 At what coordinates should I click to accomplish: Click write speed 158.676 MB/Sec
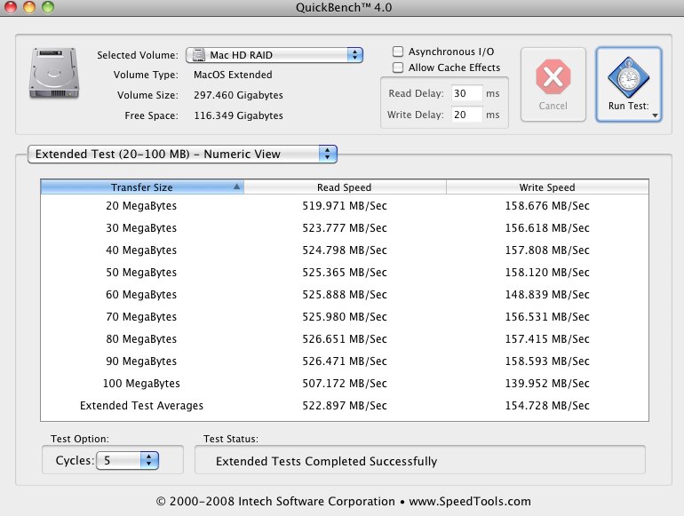pyautogui.click(x=547, y=205)
